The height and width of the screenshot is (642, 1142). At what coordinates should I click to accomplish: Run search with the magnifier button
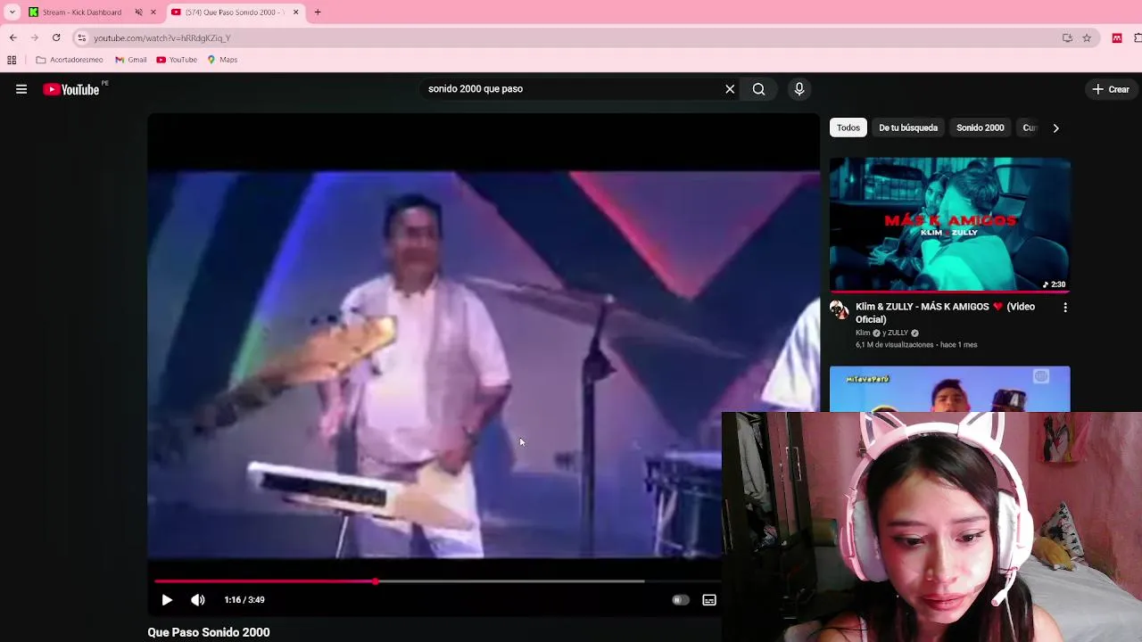[x=758, y=89]
